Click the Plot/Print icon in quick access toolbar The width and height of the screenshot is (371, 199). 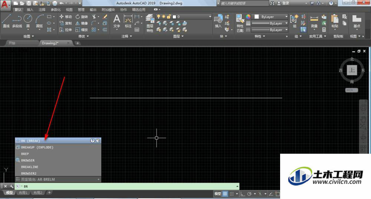pyautogui.click(x=55, y=3)
